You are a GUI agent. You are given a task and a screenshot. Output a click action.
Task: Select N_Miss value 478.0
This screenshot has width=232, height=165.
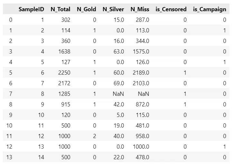pos(142,157)
